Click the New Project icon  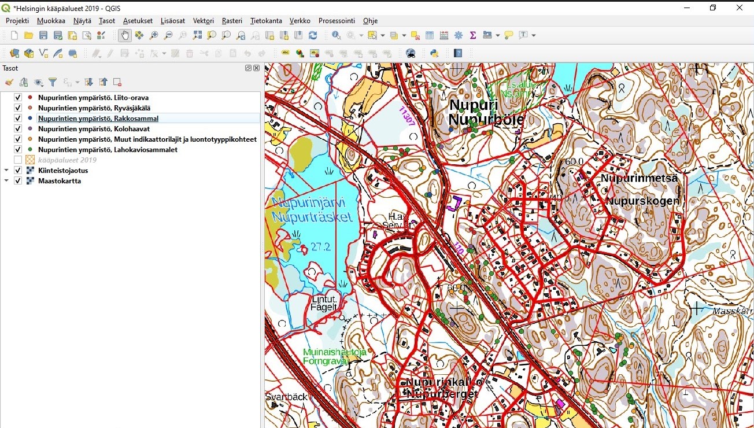click(x=14, y=35)
